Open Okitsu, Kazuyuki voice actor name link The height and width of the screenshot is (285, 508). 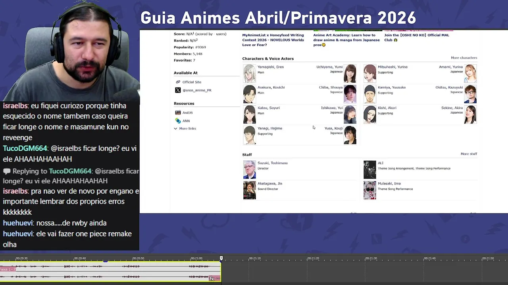click(x=449, y=87)
